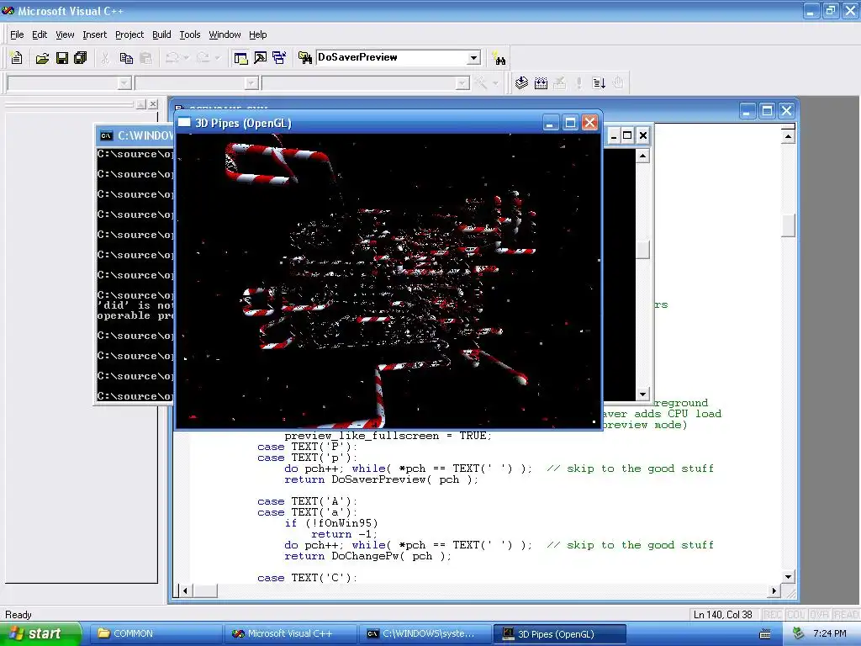Click the Find text field containing DoSaverPreview

coord(392,58)
